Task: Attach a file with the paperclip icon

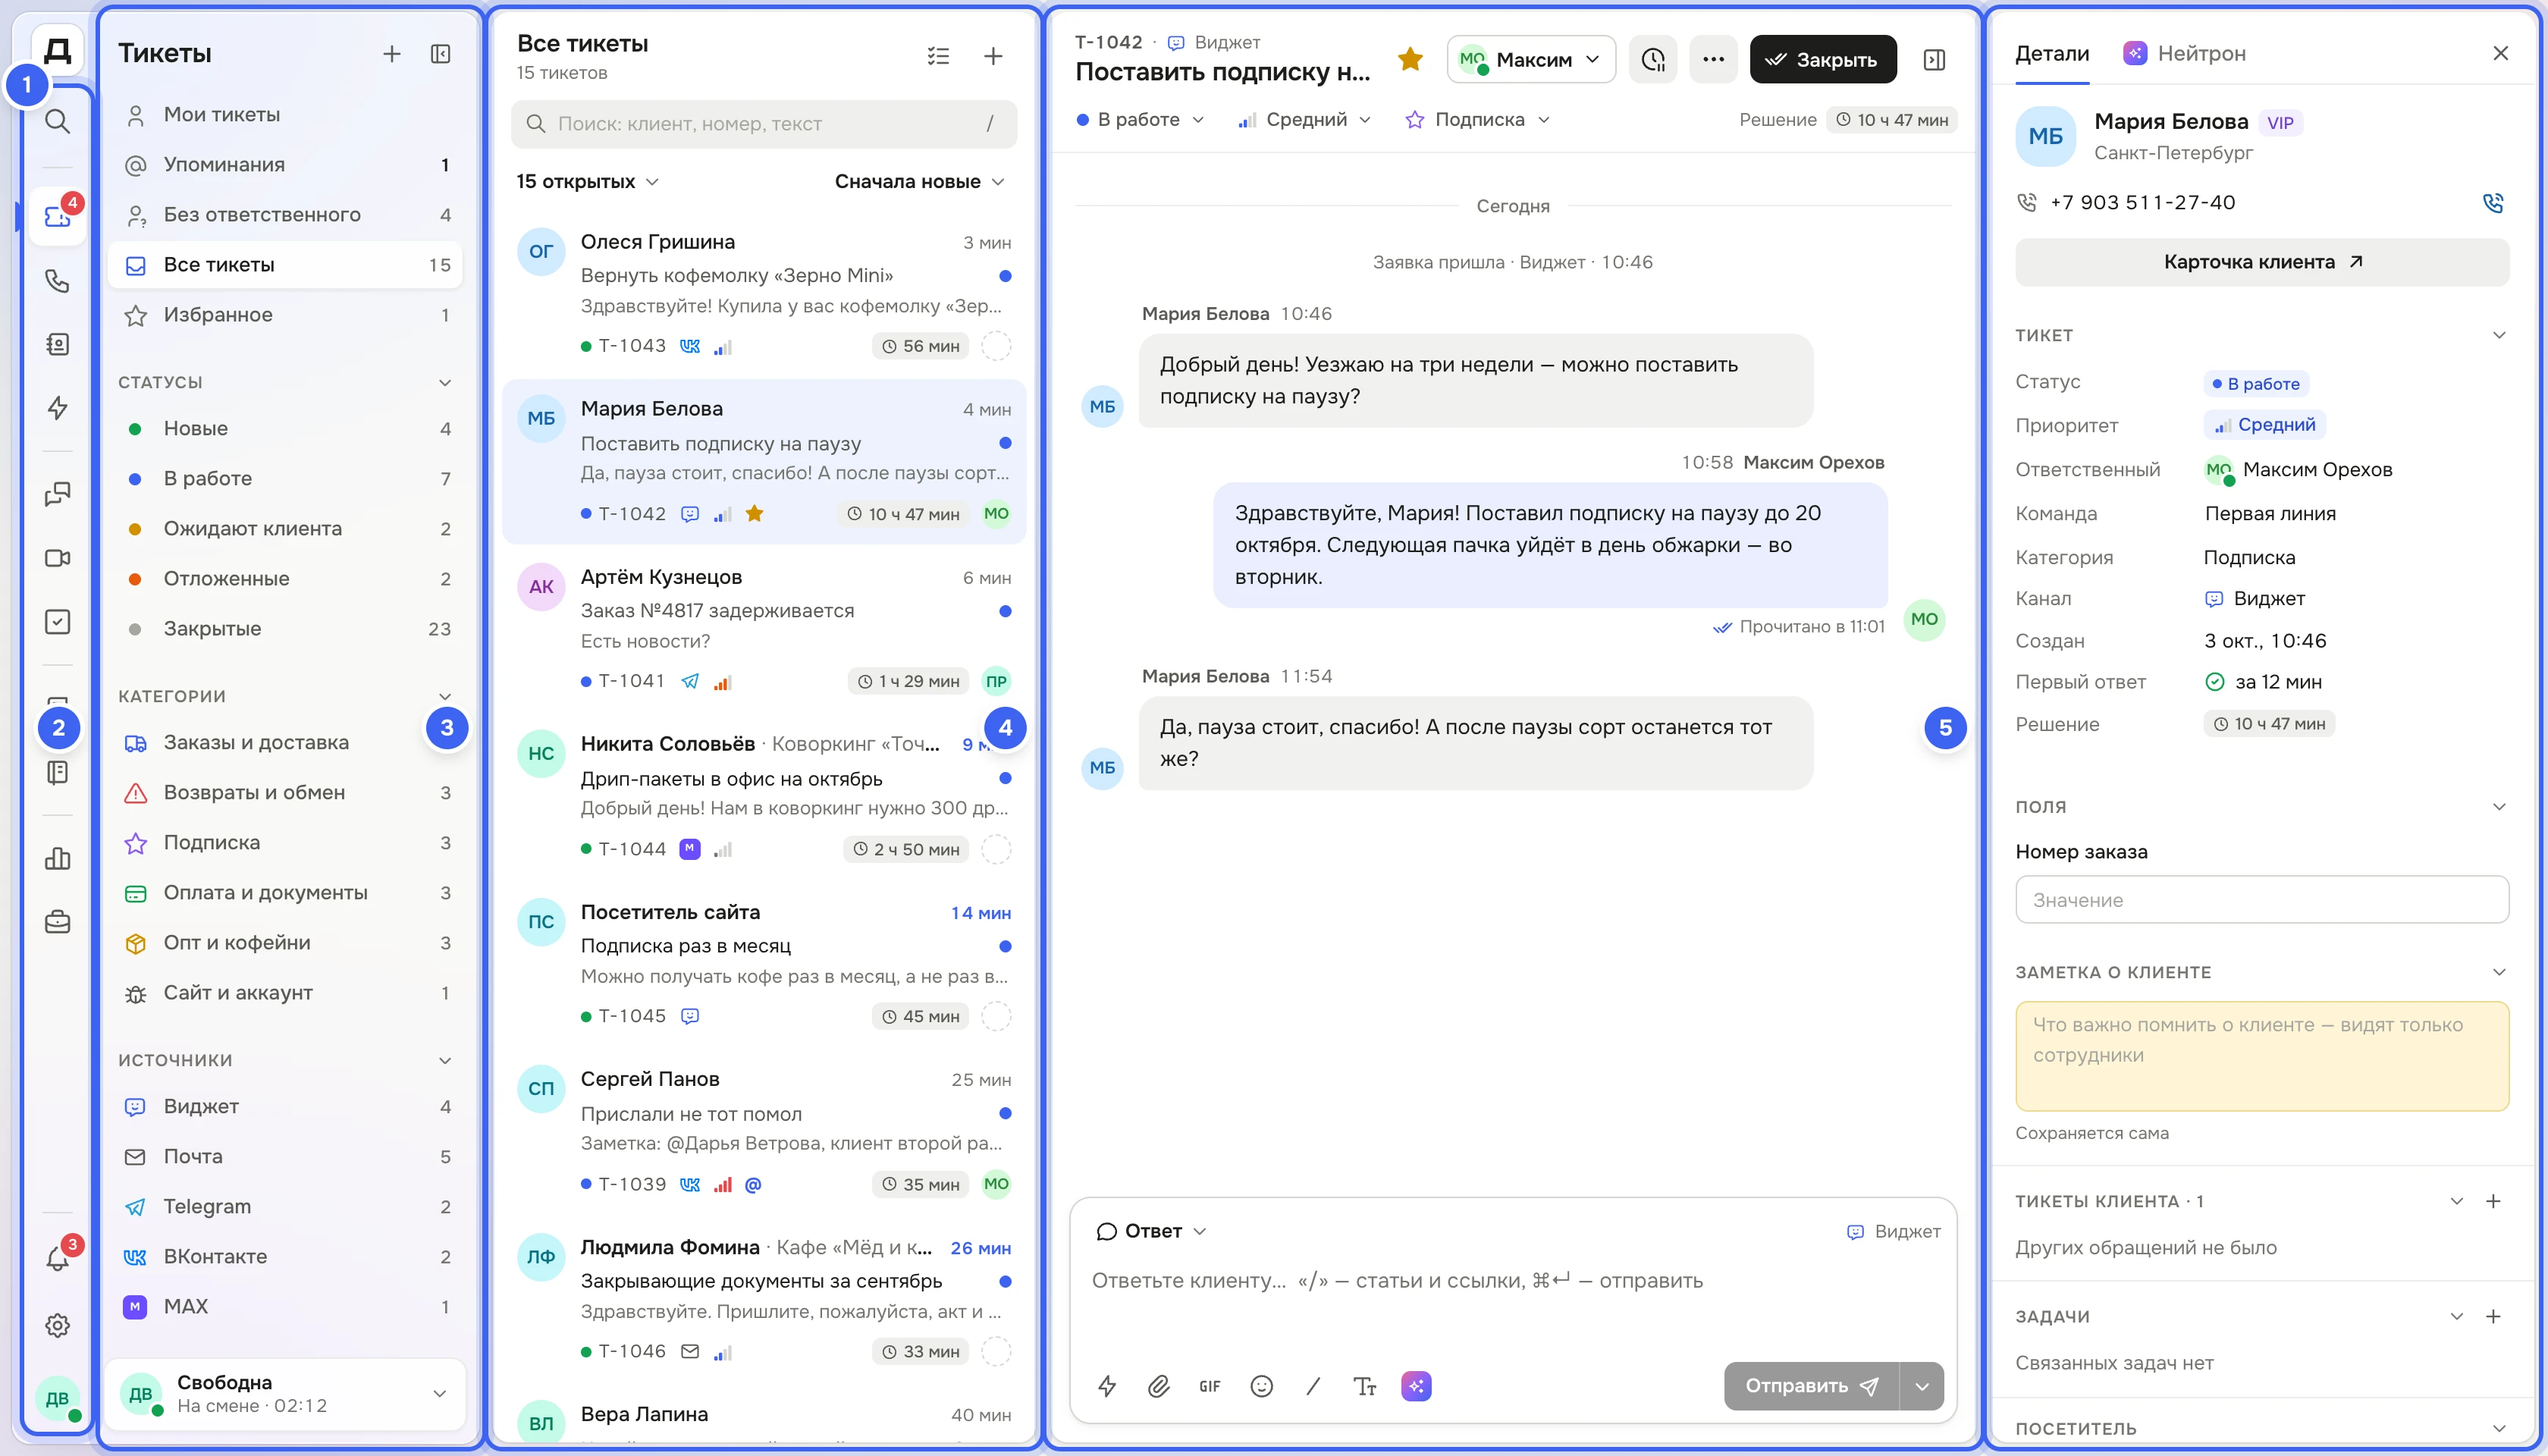Action: coord(1158,1386)
